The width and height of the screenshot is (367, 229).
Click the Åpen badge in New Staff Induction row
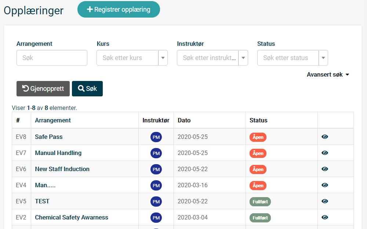point(258,169)
